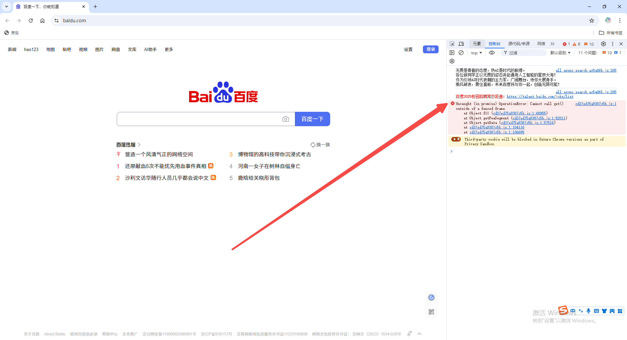Image resolution: width=627 pixels, height=340 pixels.
Task: Open the 贴吧 navigation link
Action: [x=67, y=49]
